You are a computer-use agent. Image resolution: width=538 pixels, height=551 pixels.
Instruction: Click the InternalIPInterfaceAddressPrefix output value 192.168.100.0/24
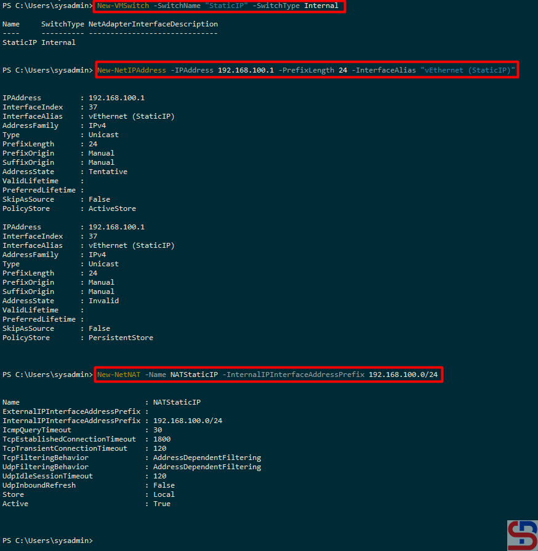point(188,421)
